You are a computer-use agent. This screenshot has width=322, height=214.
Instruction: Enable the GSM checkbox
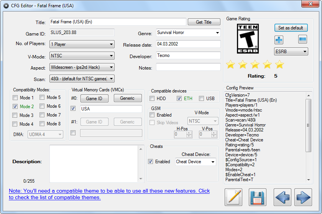152,115
